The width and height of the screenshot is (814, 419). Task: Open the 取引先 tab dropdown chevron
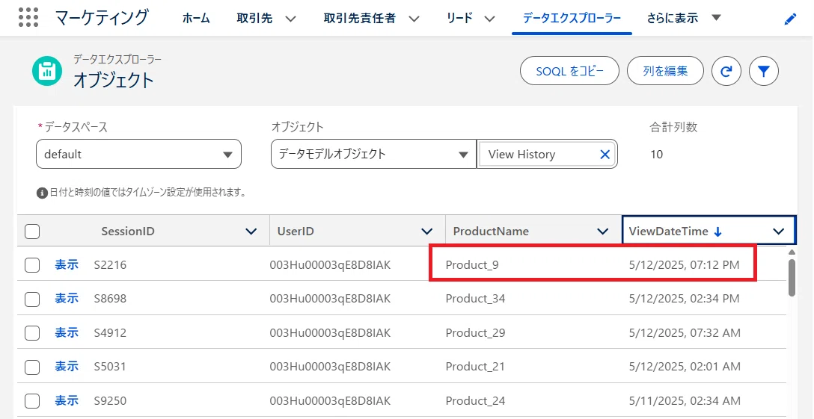tap(291, 19)
